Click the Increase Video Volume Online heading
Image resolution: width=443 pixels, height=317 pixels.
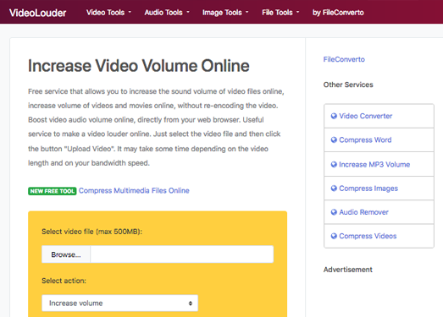[x=138, y=66]
